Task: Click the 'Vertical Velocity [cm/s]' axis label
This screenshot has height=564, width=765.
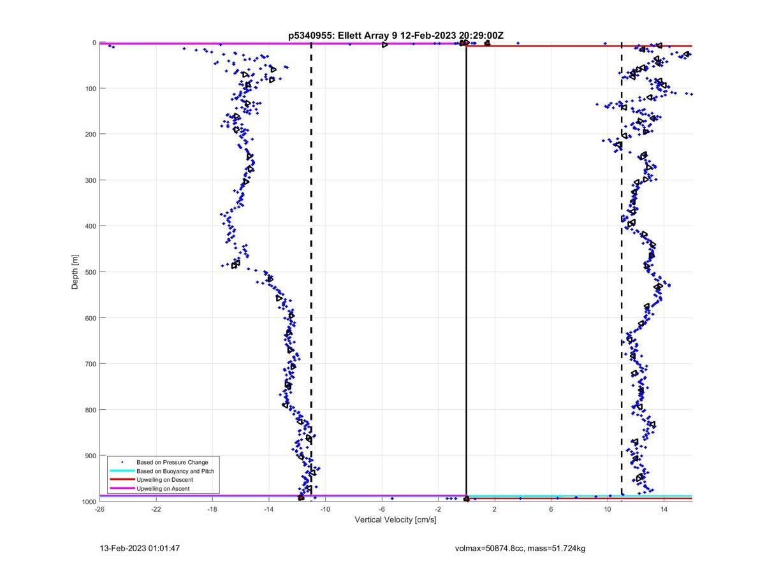Action: click(x=396, y=520)
